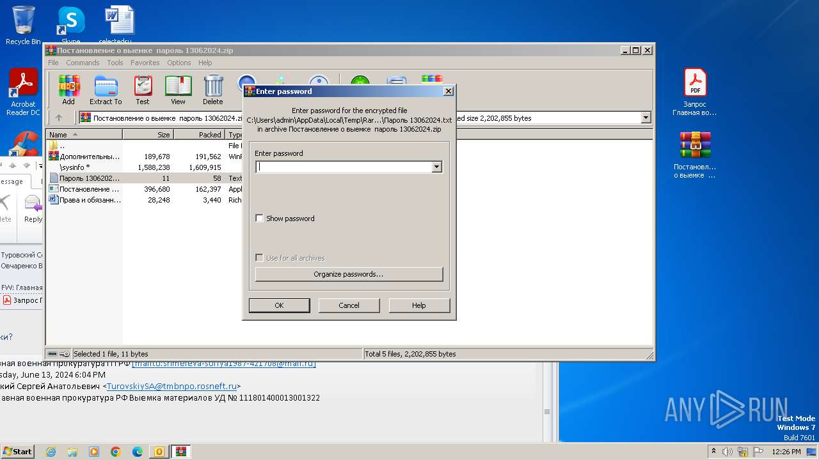This screenshot has width=819, height=460.
Task: Click the Add toolbar icon in WinRAR
Action: click(68, 89)
